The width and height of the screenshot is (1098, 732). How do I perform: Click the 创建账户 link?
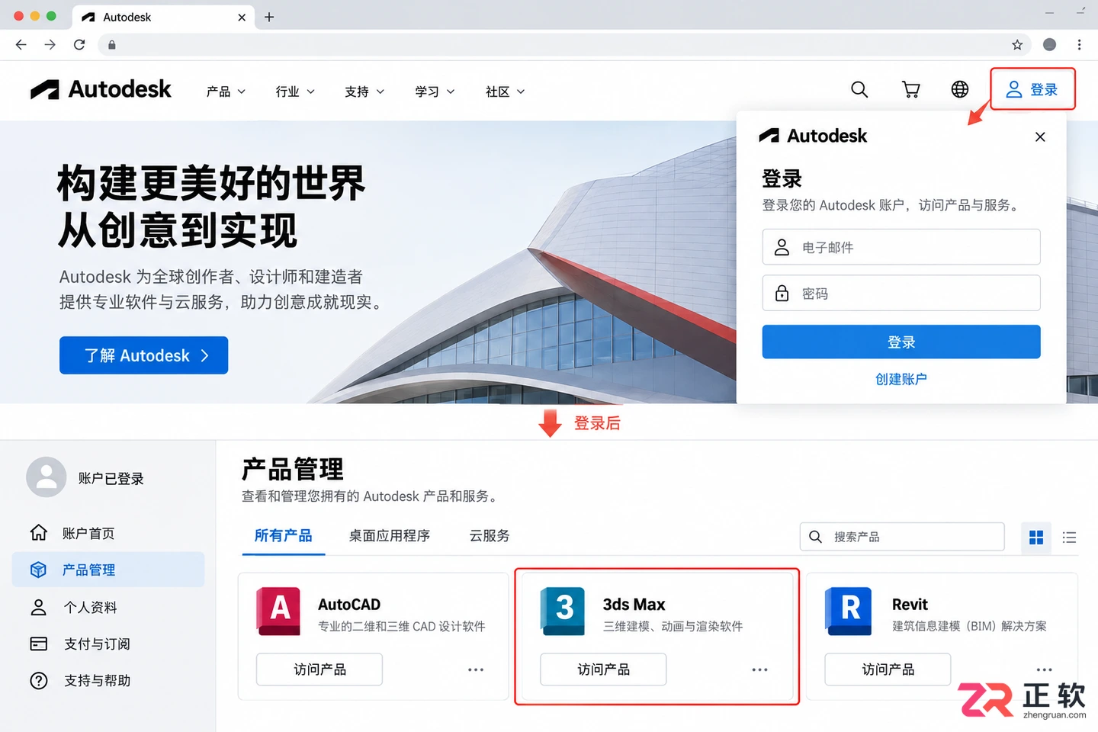901,379
